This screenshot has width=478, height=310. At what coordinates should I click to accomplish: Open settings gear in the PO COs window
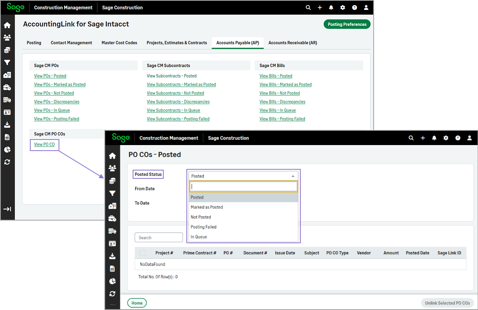click(x=446, y=138)
